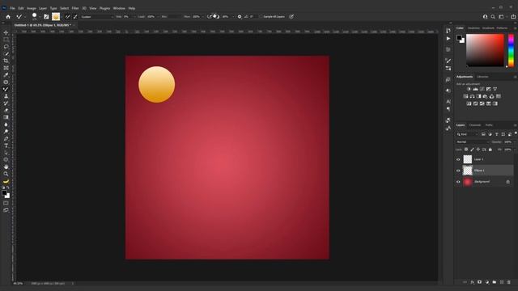
Task: Select the Lasso tool
Action: pyautogui.click(x=6, y=47)
